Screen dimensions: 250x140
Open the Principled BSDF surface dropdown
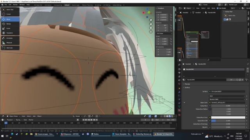point(227,92)
